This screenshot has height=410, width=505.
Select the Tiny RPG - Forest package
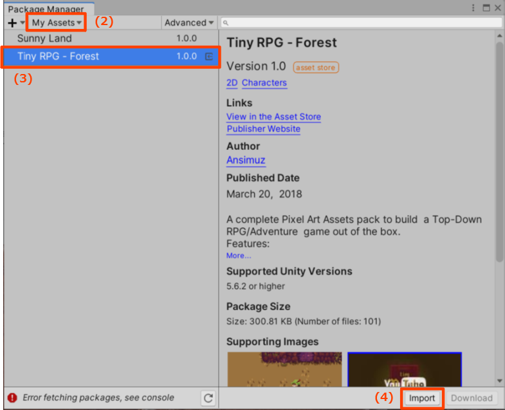coord(111,57)
